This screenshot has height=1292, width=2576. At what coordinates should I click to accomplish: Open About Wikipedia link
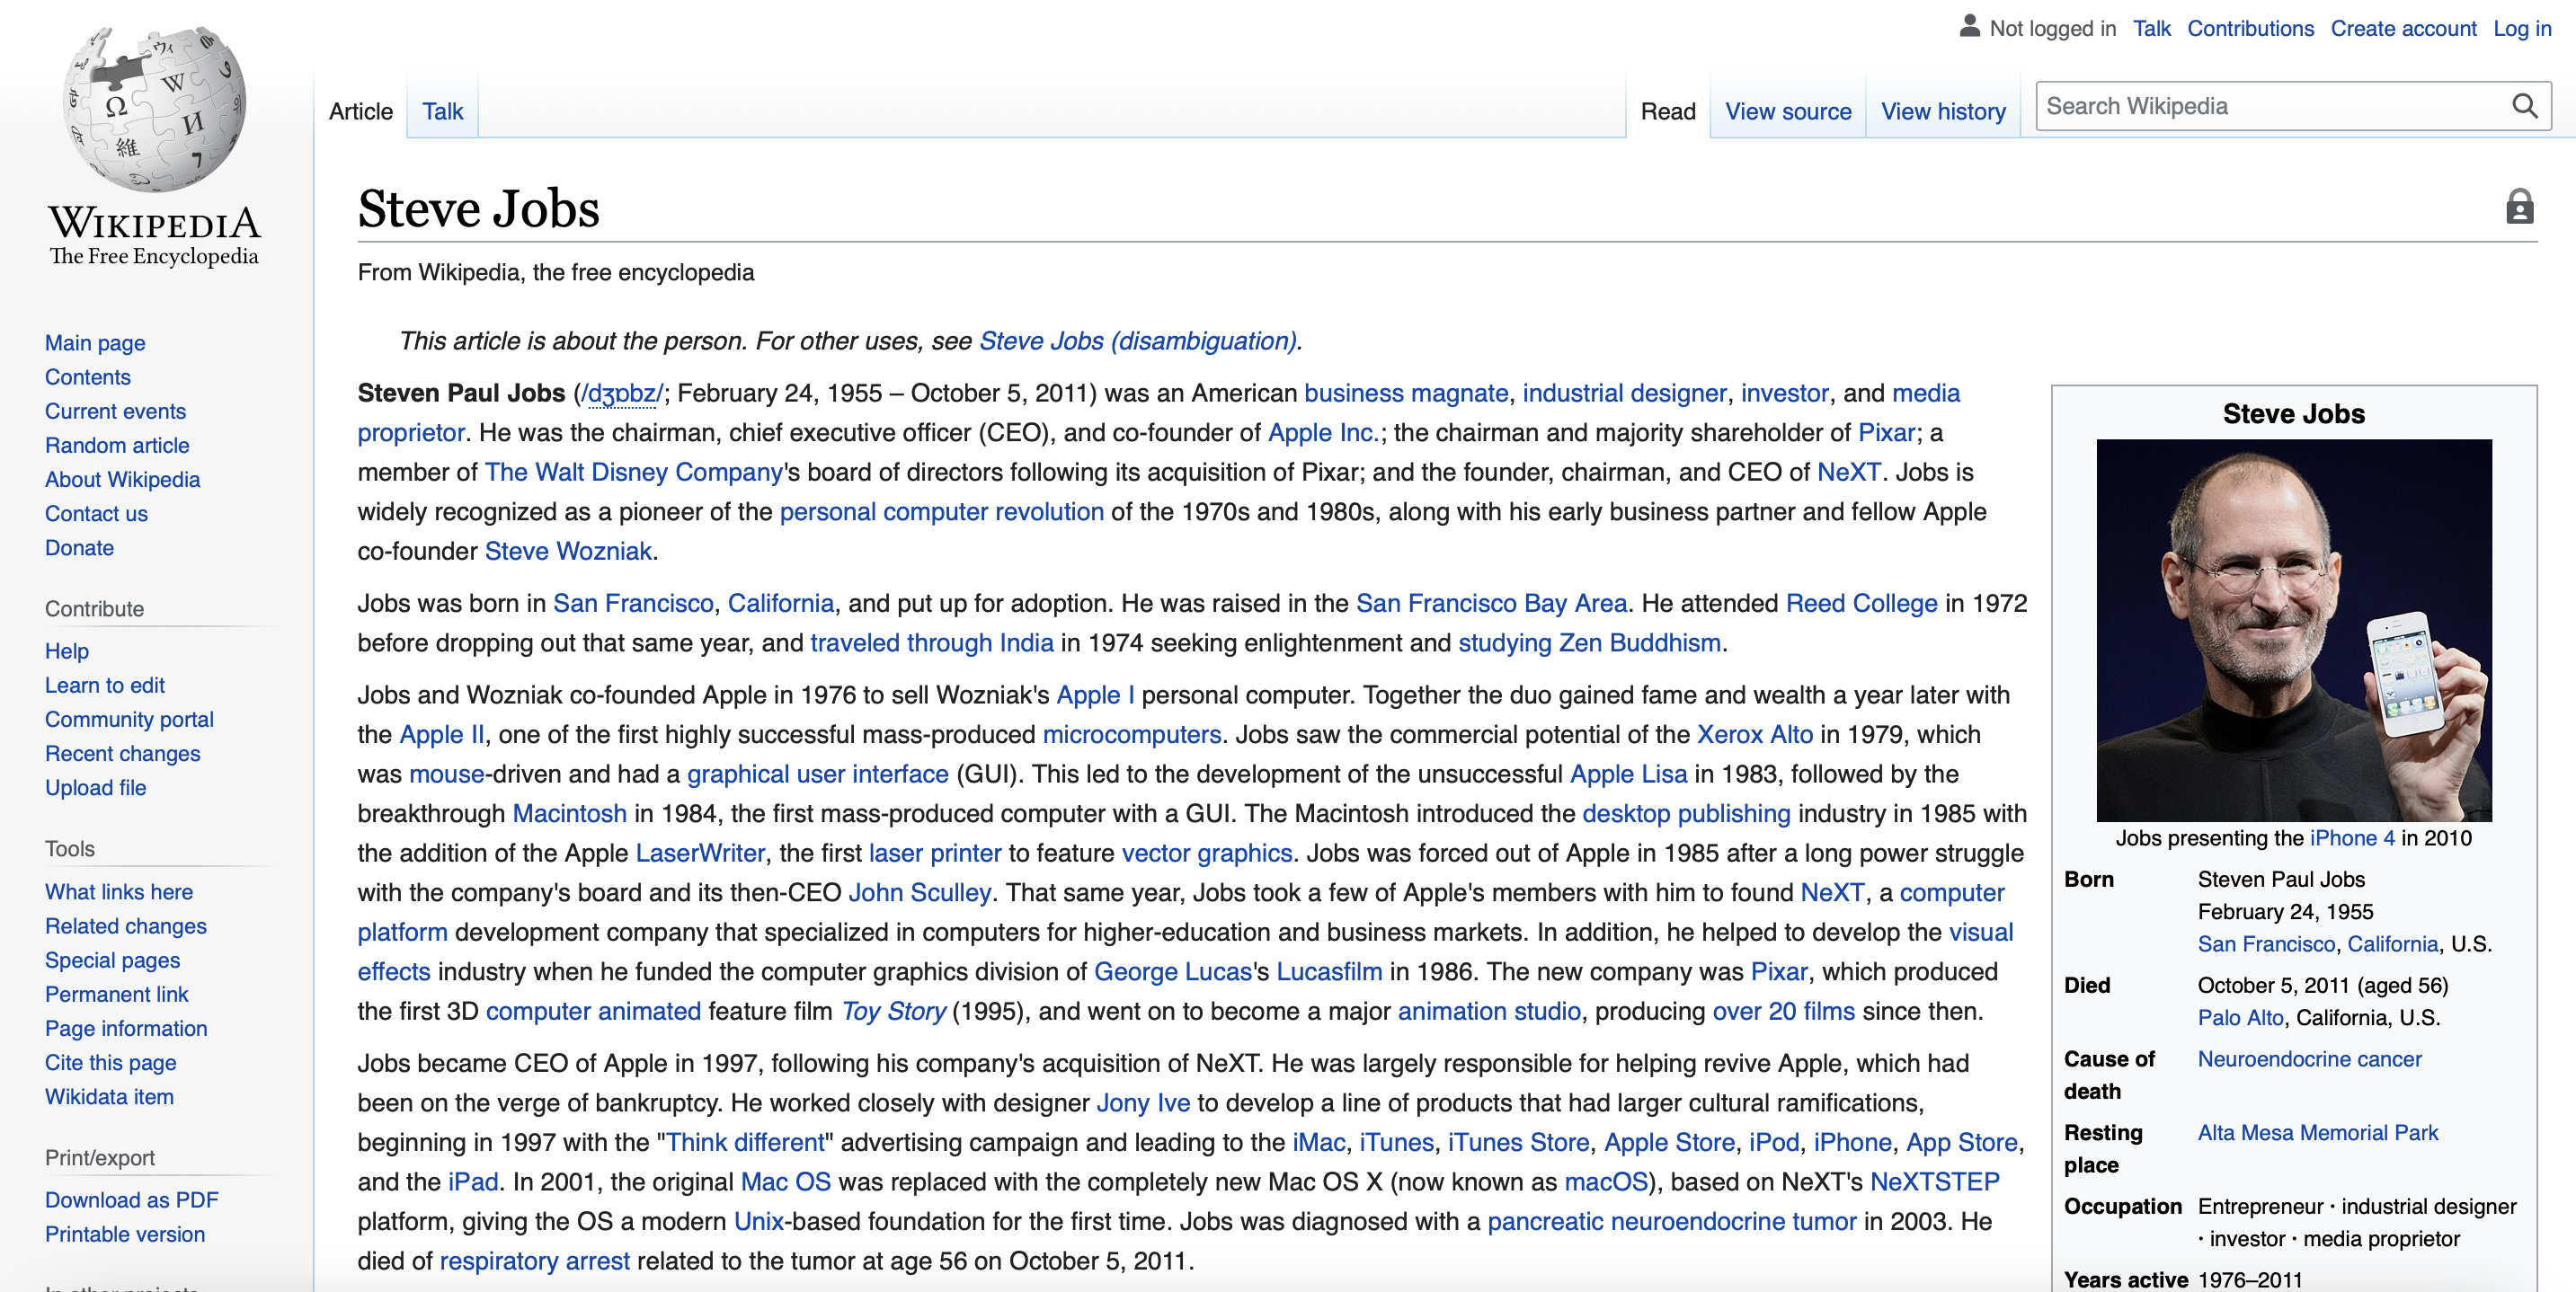point(122,478)
